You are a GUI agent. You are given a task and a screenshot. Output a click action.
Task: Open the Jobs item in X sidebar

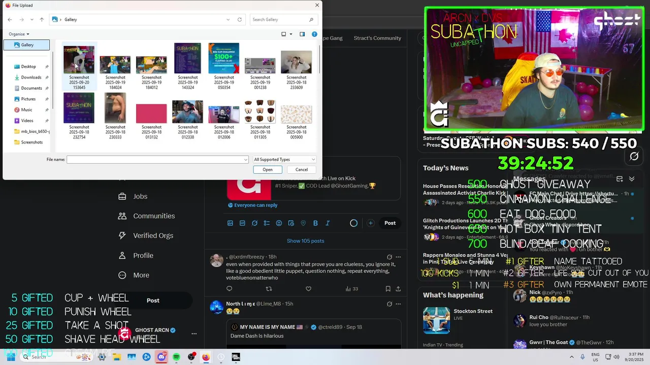click(140, 197)
